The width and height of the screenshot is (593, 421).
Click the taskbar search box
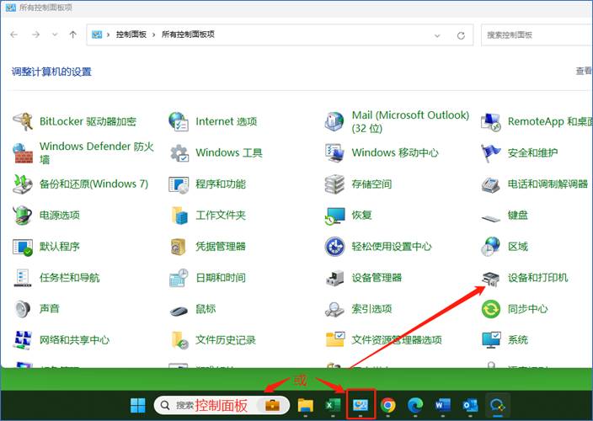coord(222,406)
